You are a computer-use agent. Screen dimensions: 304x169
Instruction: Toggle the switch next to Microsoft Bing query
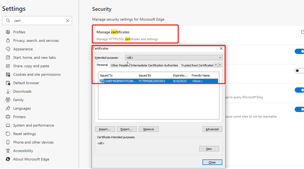click(300, 90)
